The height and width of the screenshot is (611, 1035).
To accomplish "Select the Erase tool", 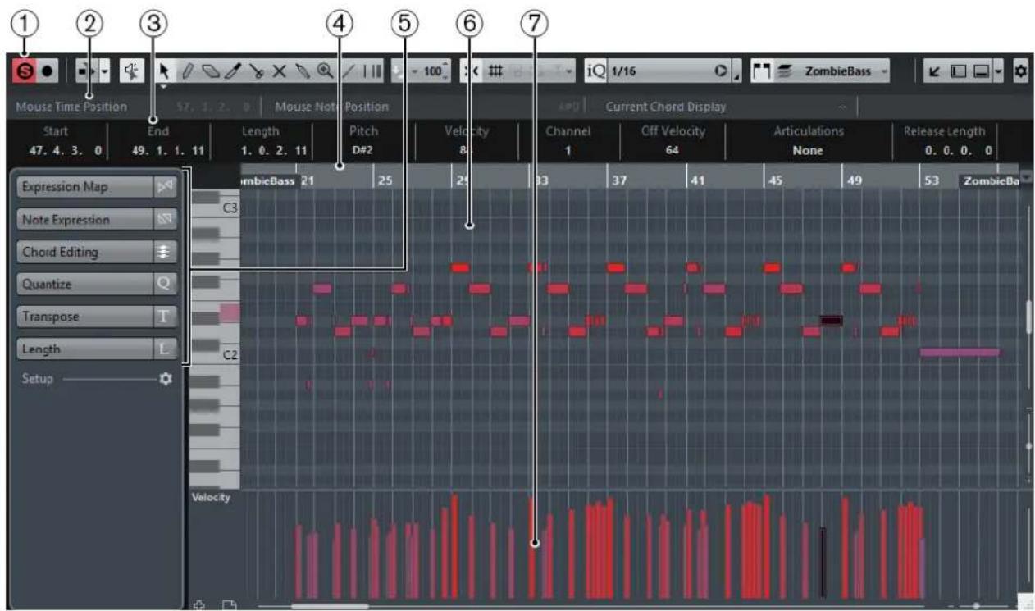I will pos(209,71).
